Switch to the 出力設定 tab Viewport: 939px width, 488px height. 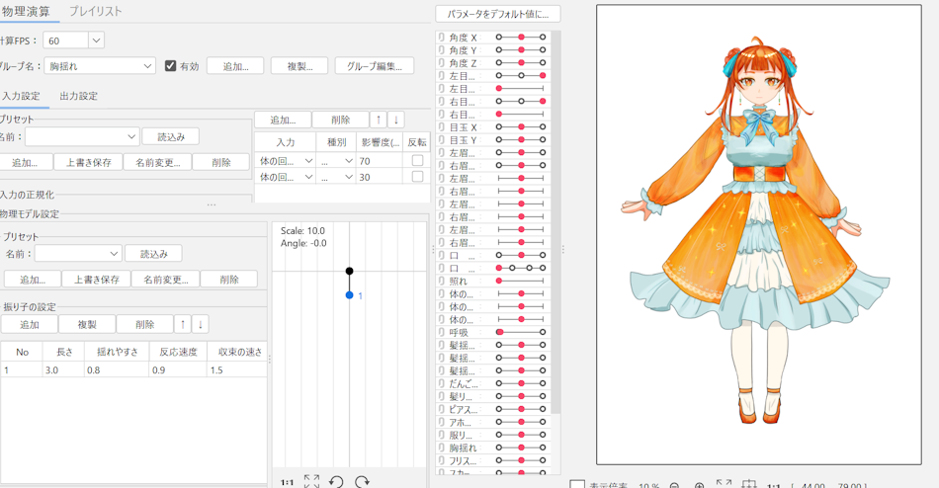pyautogui.click(x=78, y=96)
